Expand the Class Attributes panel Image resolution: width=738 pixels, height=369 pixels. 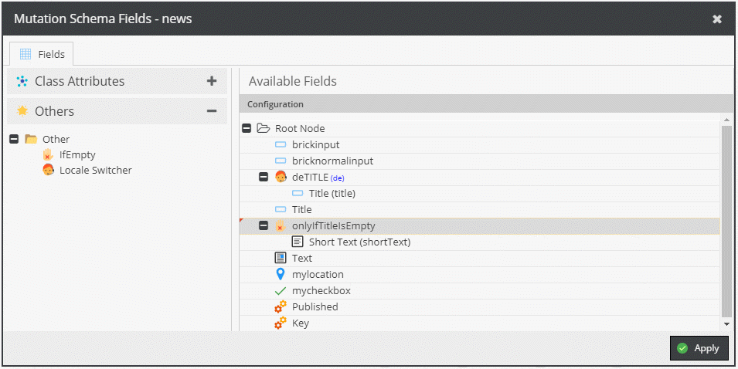tap(212, 81)
